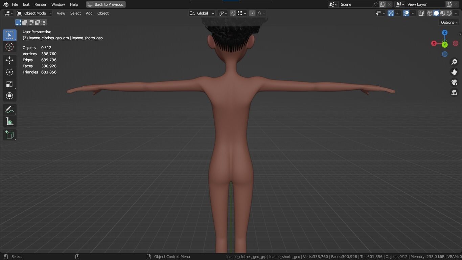Screen dimensions: 462x260
Task: Open the snapping options dropdown
Action: click(242, 13)
